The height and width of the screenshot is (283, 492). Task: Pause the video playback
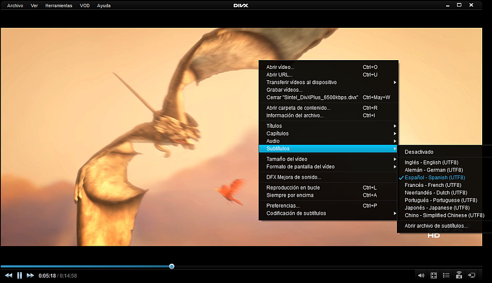20,275
